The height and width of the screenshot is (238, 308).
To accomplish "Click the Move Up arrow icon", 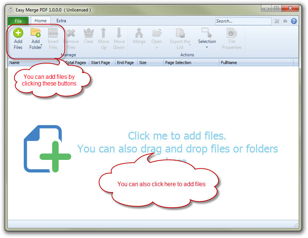I will tap(104, 33).
